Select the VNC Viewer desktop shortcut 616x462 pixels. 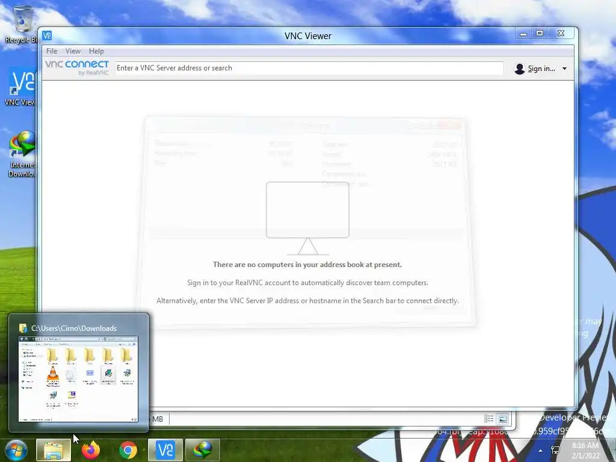(20, 87)
